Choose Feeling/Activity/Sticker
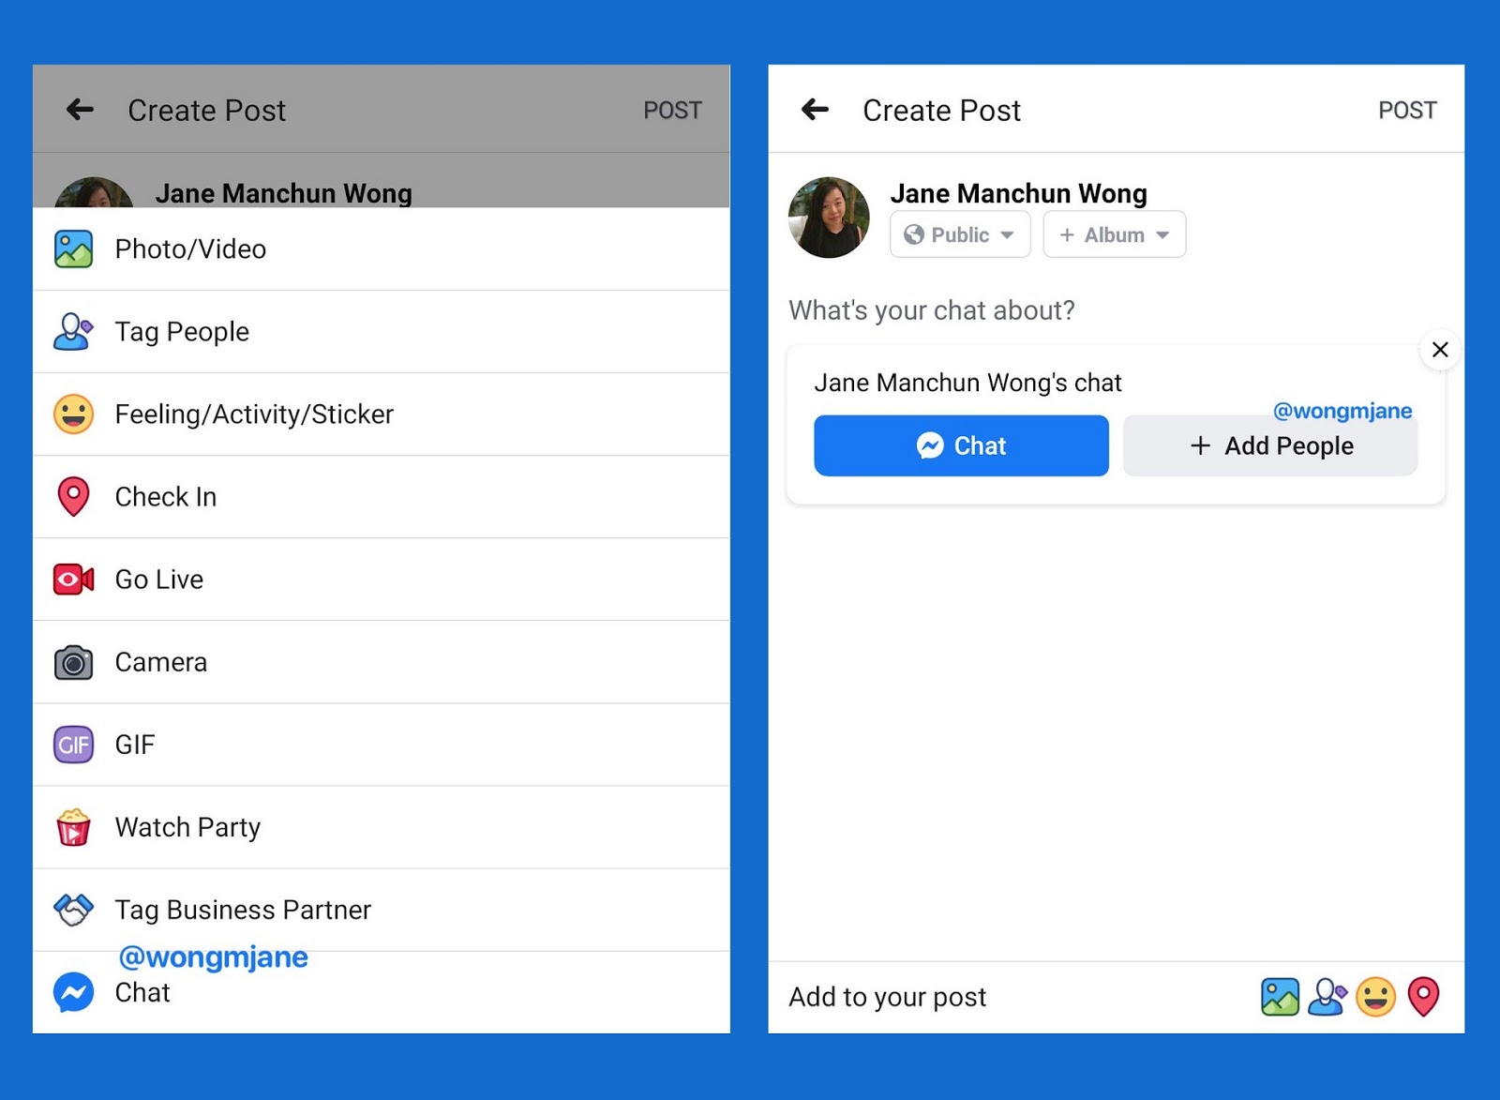The image size is (1500, 1100). (x=253, y=414)
